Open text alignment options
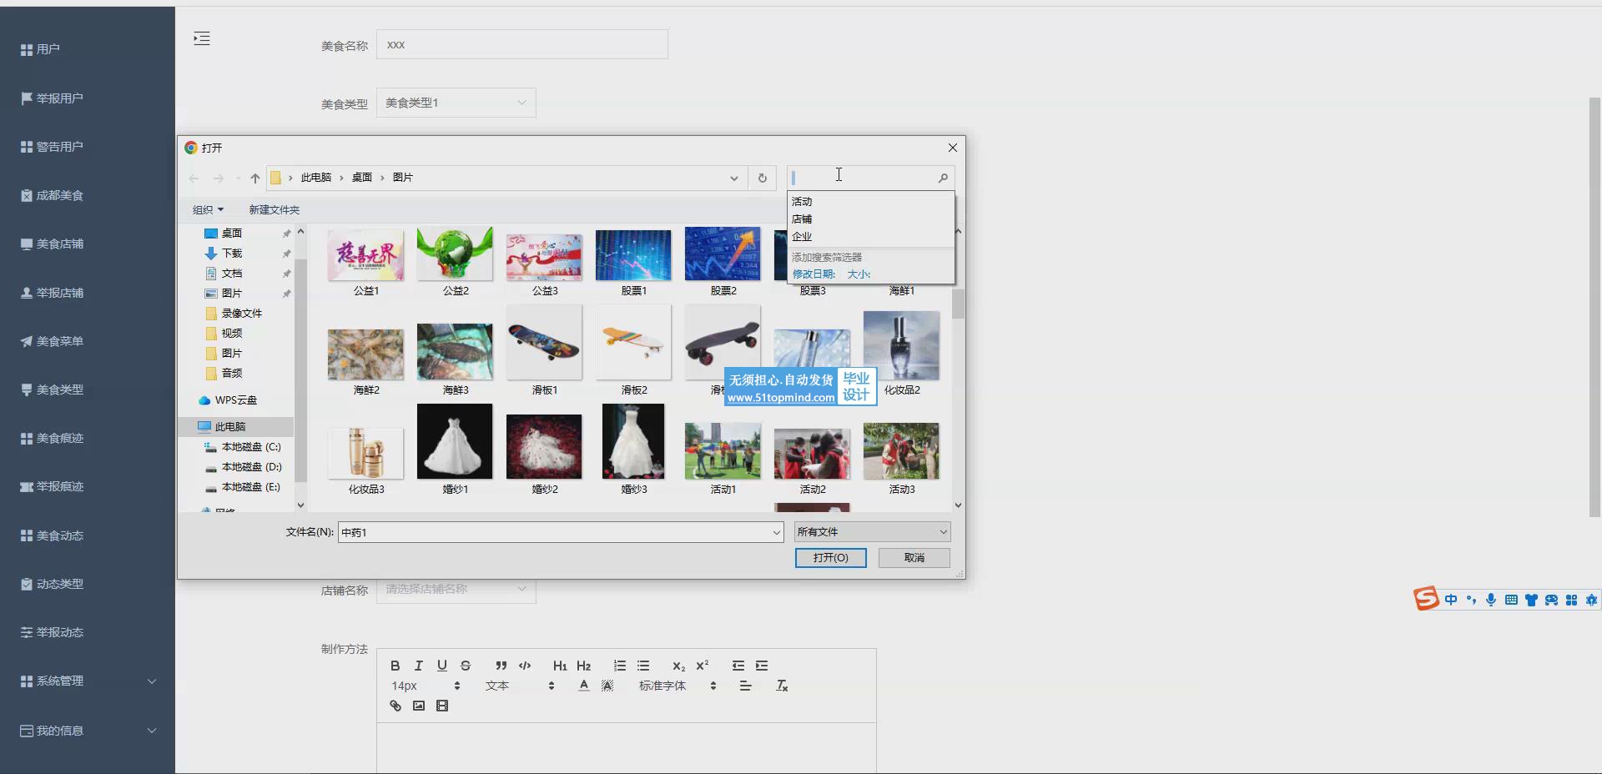This screenshot has height=774, width=1602. (x=746, y=686)
